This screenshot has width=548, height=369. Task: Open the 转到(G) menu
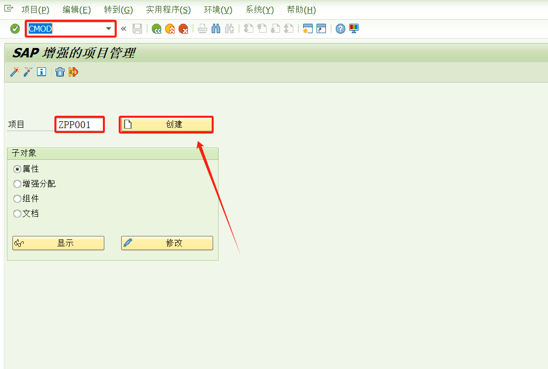pos(119,10)
